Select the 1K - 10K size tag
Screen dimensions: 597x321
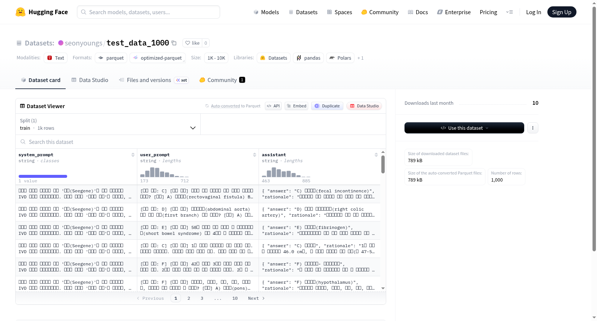(x=216, y=58)
